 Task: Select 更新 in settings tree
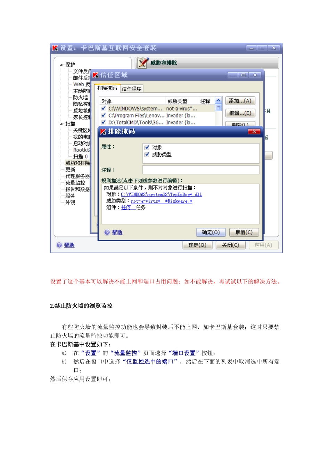coord(70,170)
